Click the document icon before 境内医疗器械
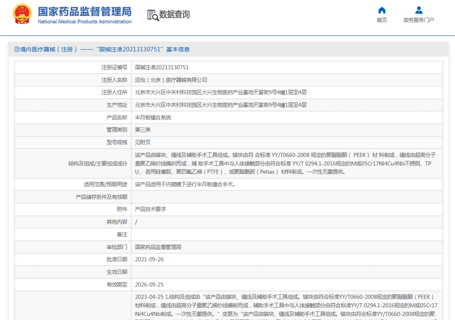 (x=17, y=49)
